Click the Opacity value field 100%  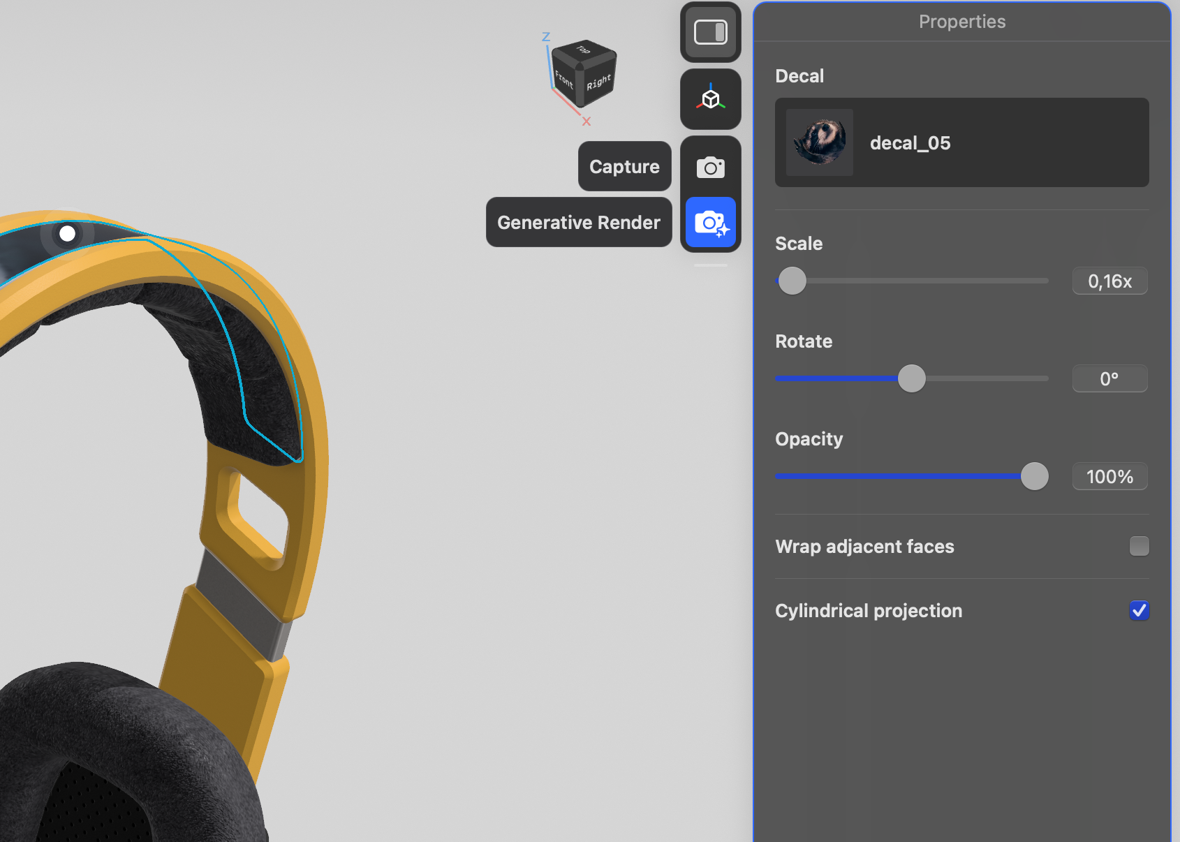click(x=1109, y=476)
